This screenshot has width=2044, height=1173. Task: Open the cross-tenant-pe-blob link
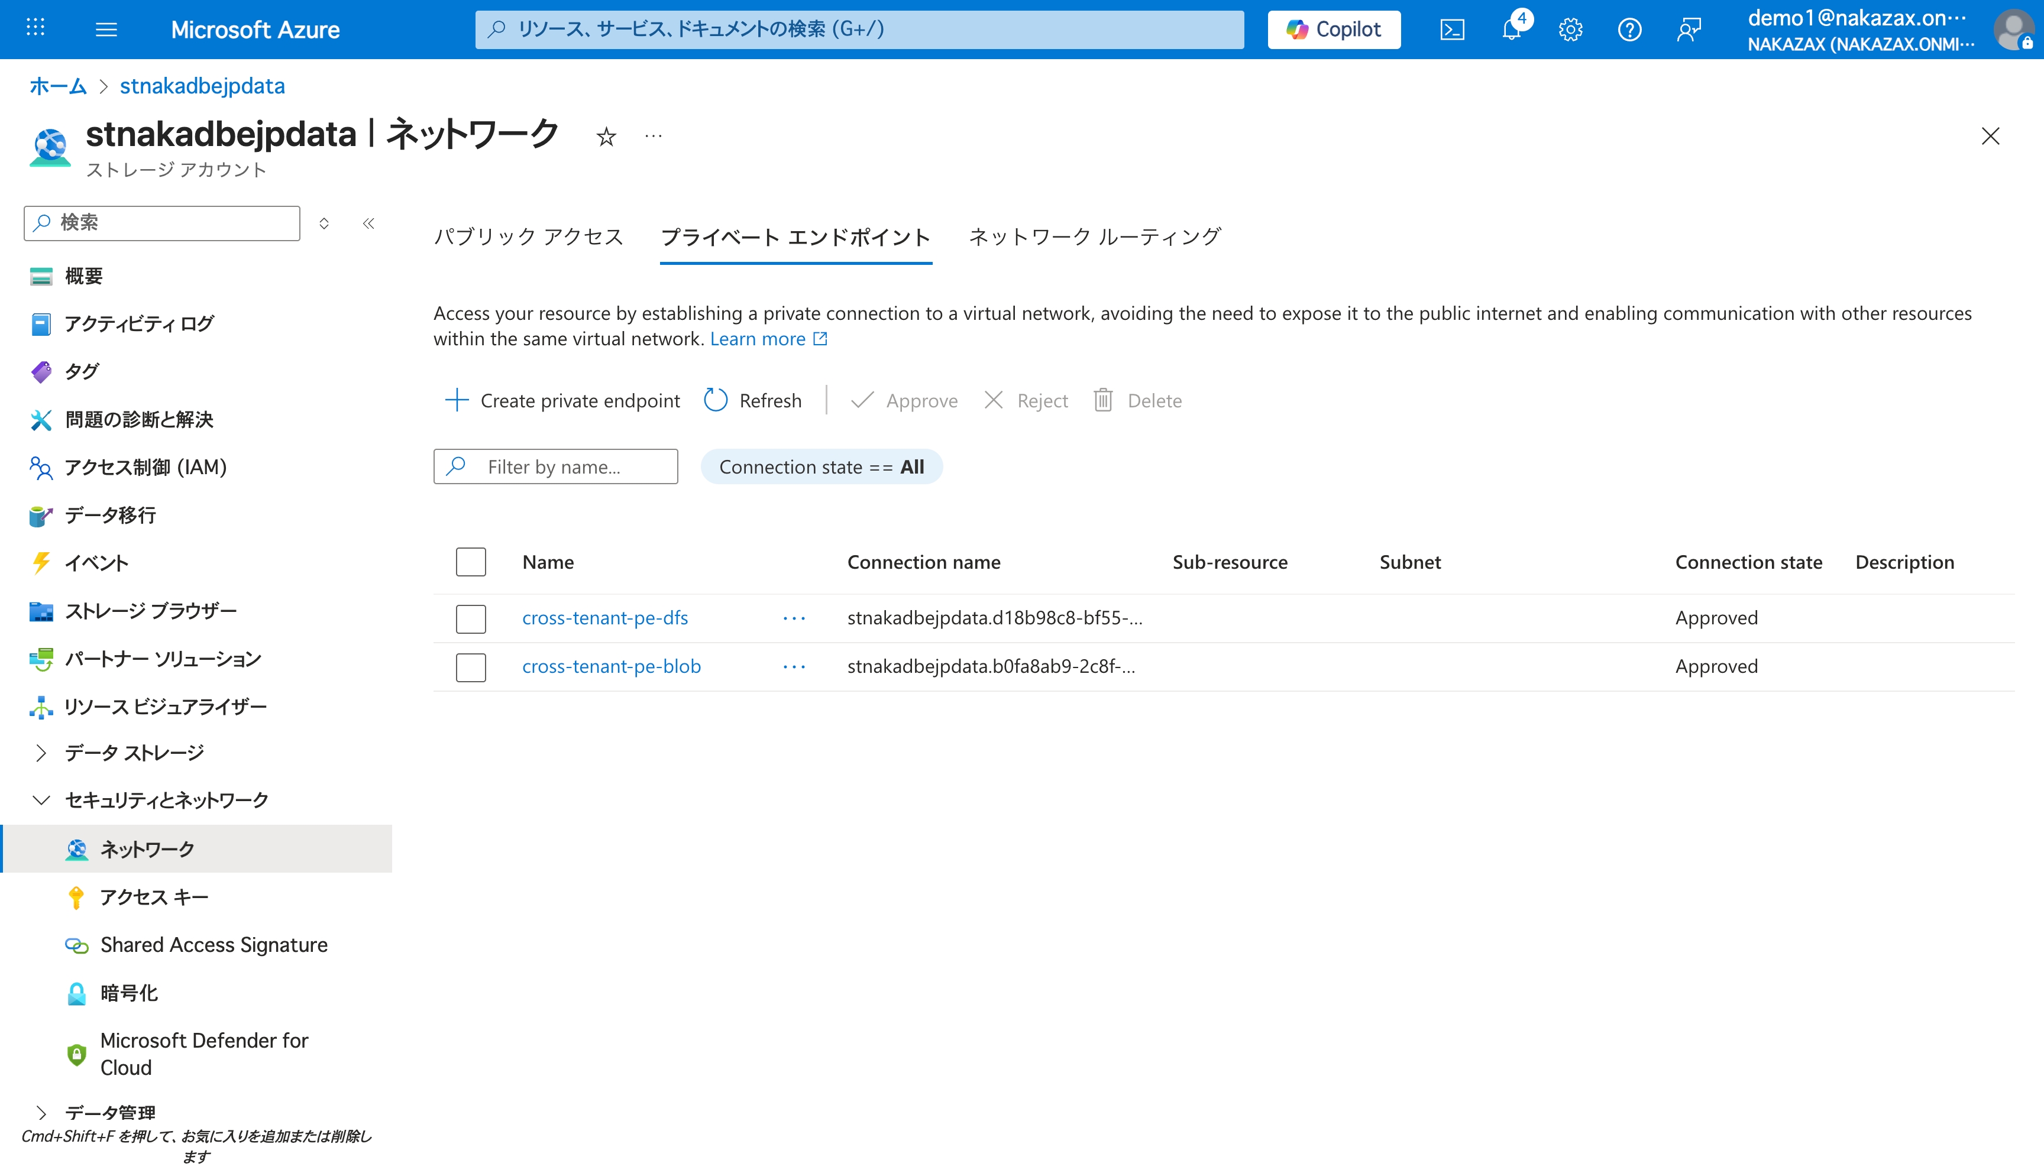[x=611, y=666]
